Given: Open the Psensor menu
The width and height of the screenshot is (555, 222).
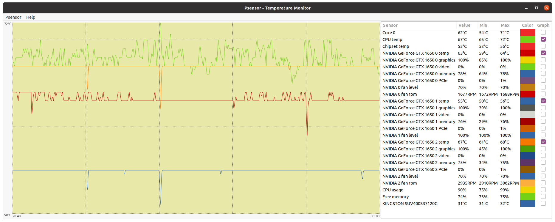Looking at the screenshot, I should tap(13, 17).
